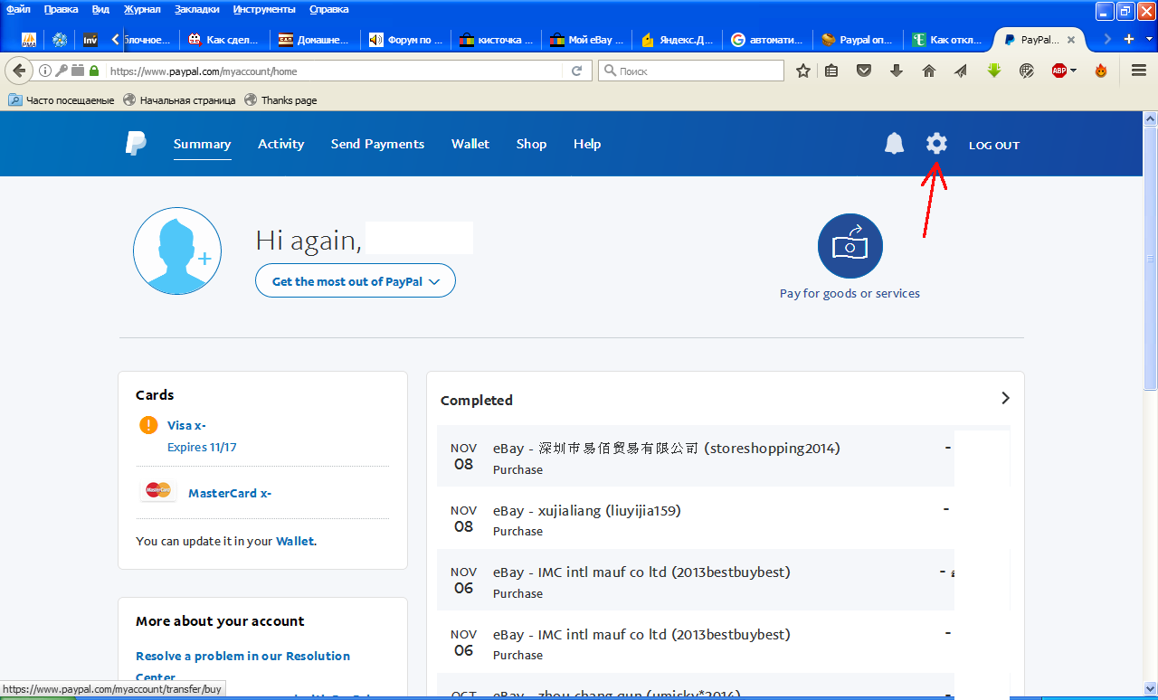
Task: Open the Файл menu
Action: 18,9
